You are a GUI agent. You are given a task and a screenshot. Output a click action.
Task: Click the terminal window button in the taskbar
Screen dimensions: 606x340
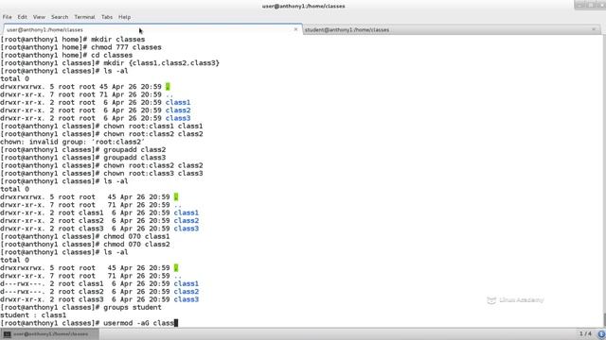pyautogui.click(x=49, y=334)
